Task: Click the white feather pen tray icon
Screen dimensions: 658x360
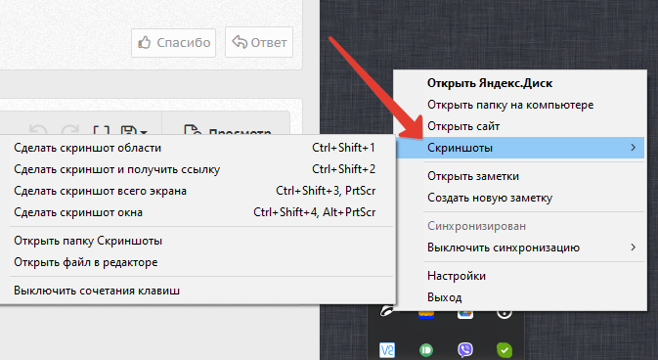Action: (x=387, y=312)
